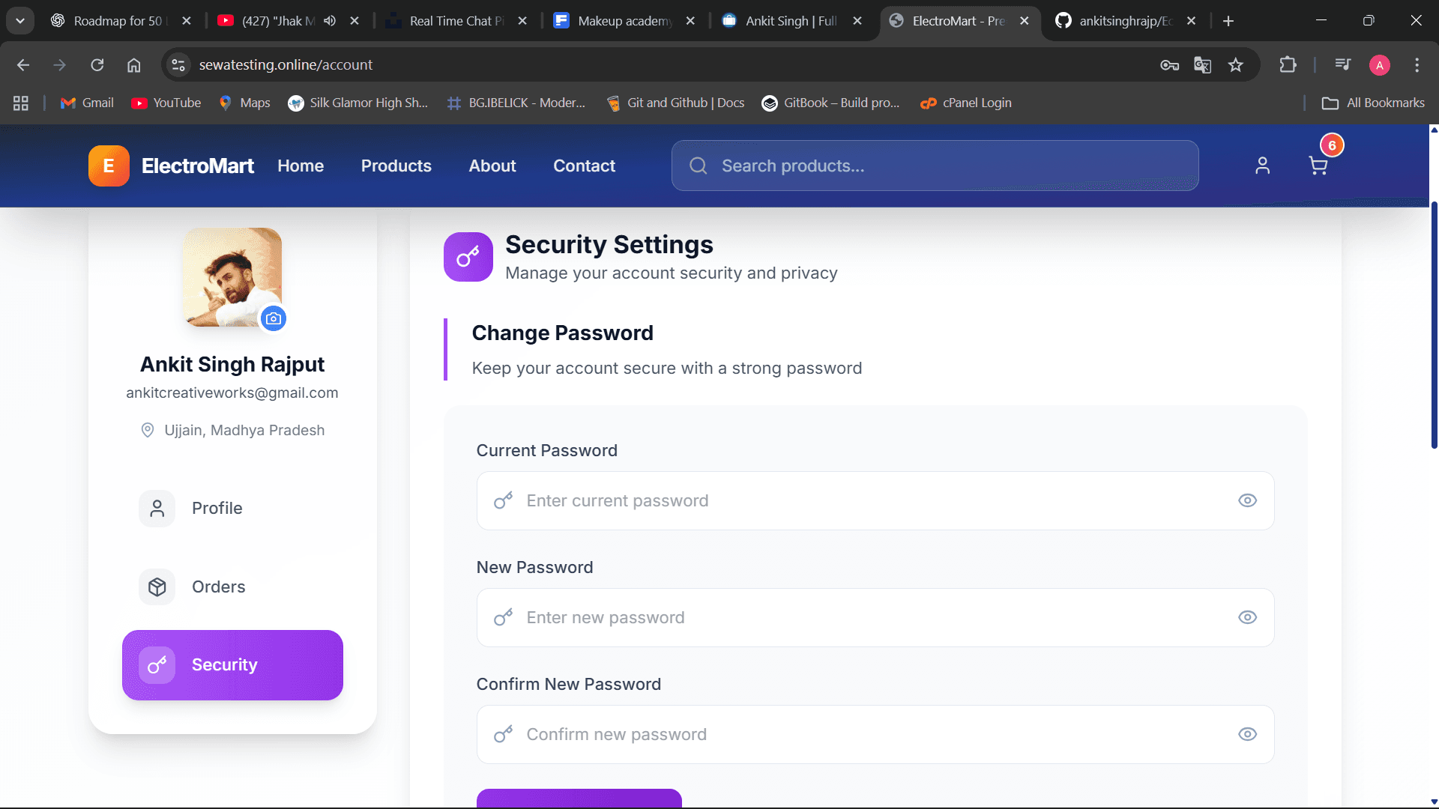Reveal confirm new password eye icon
Viewport: 1439px width, 809px height.
[x=1247, y=734]
